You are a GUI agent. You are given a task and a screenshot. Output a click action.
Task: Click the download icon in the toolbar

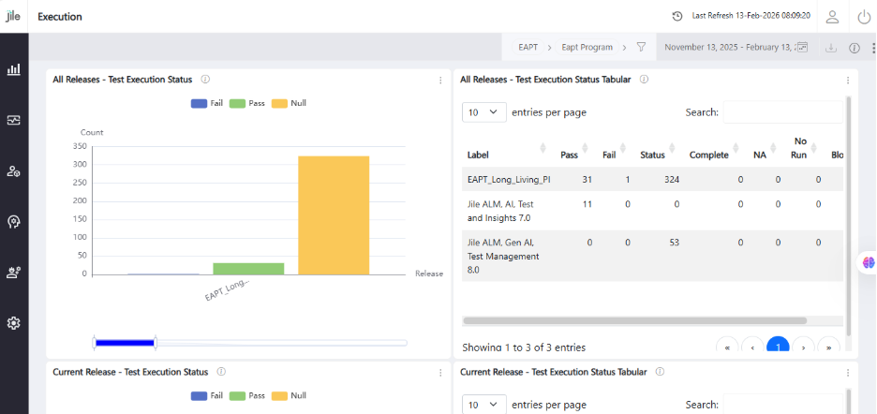tap(831, 48)
